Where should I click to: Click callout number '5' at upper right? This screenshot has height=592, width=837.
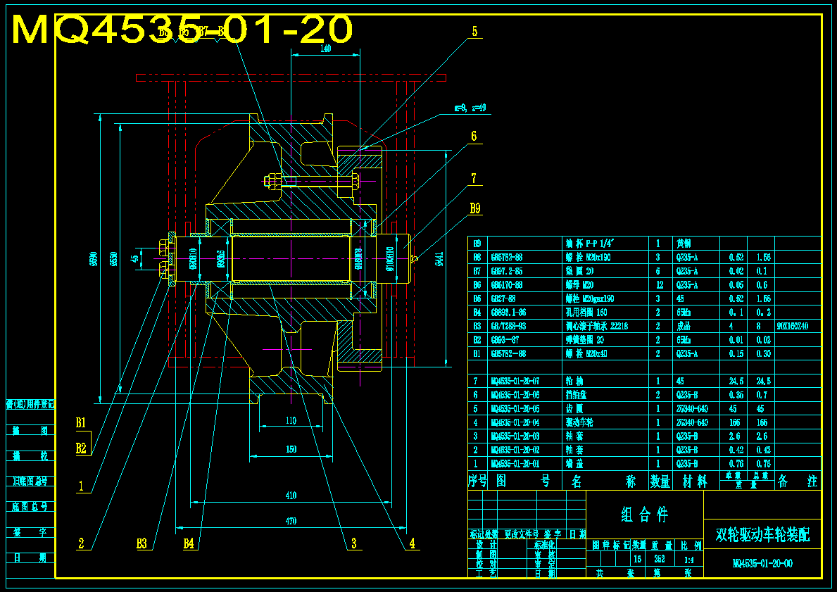(x=474, y=32)
